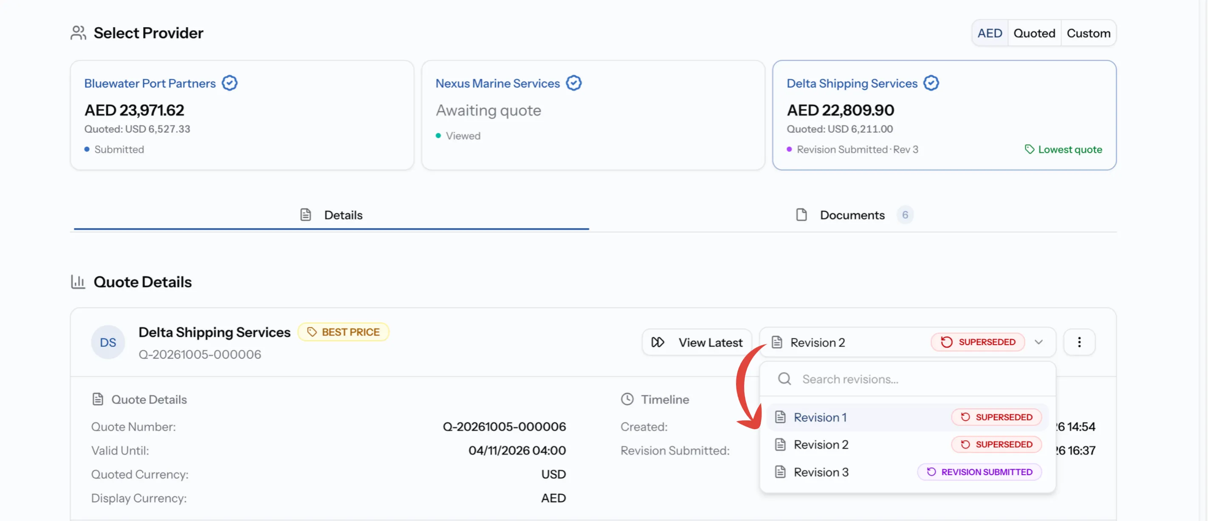Image resolution: width=1208 pixels, height=521 pixels.
Task: Open Delta Shipping Services provider link
Action: pyautogui.click(x=852, y=83)
